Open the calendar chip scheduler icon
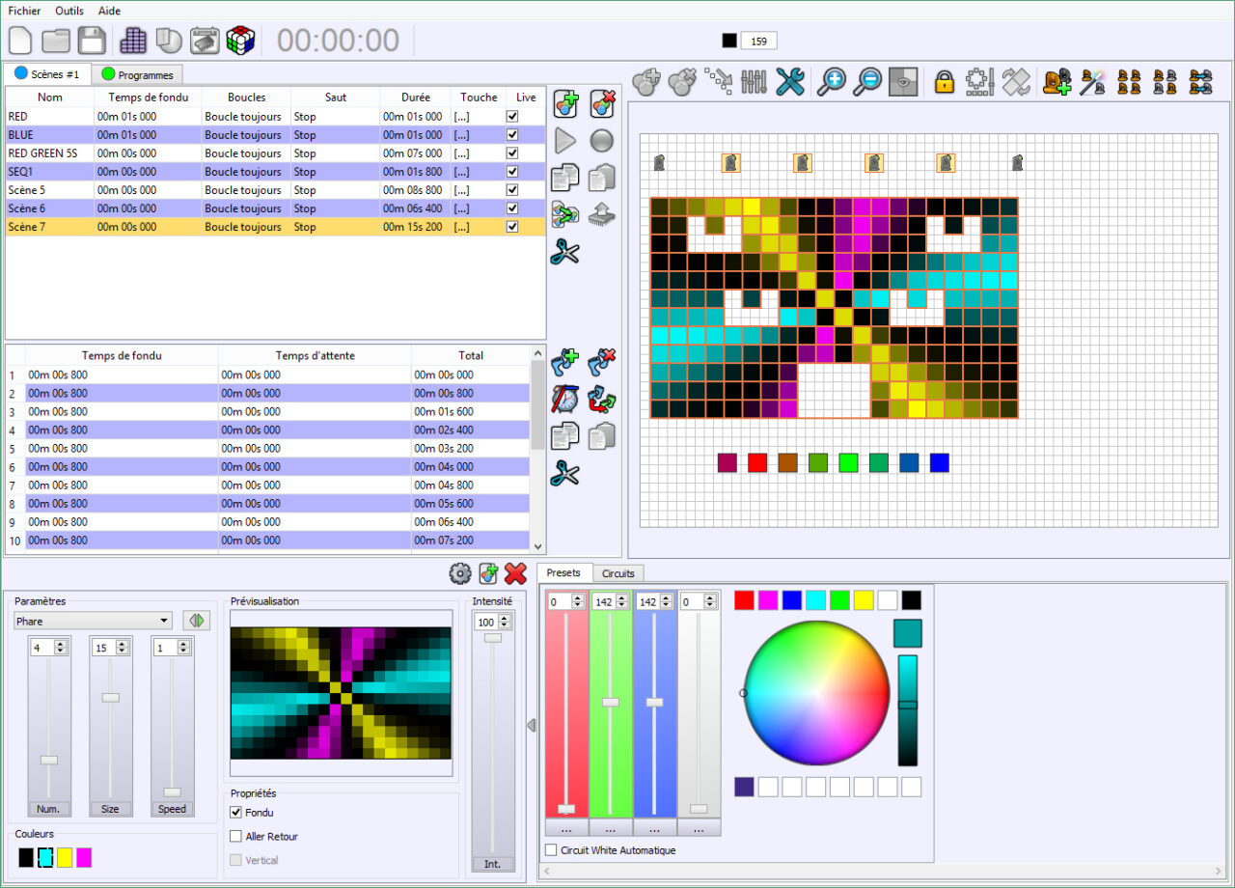 pos(205,41)
